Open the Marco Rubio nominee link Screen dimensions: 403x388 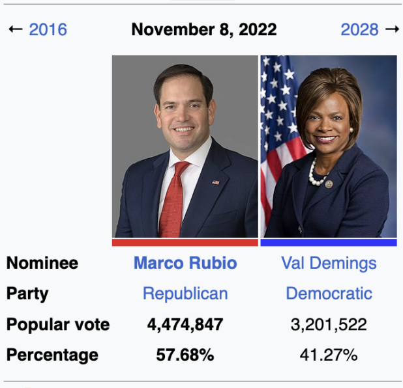185,263
